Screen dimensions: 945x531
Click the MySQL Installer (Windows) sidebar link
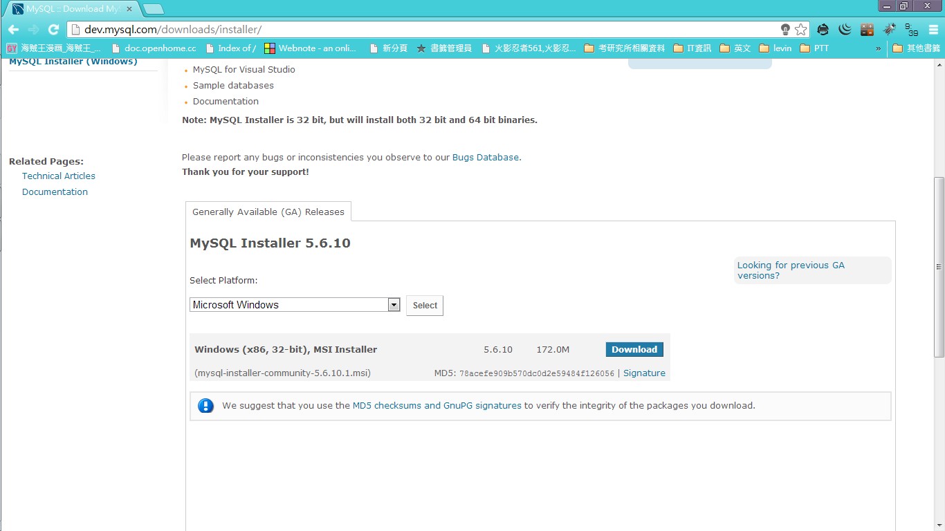point(73,62)
